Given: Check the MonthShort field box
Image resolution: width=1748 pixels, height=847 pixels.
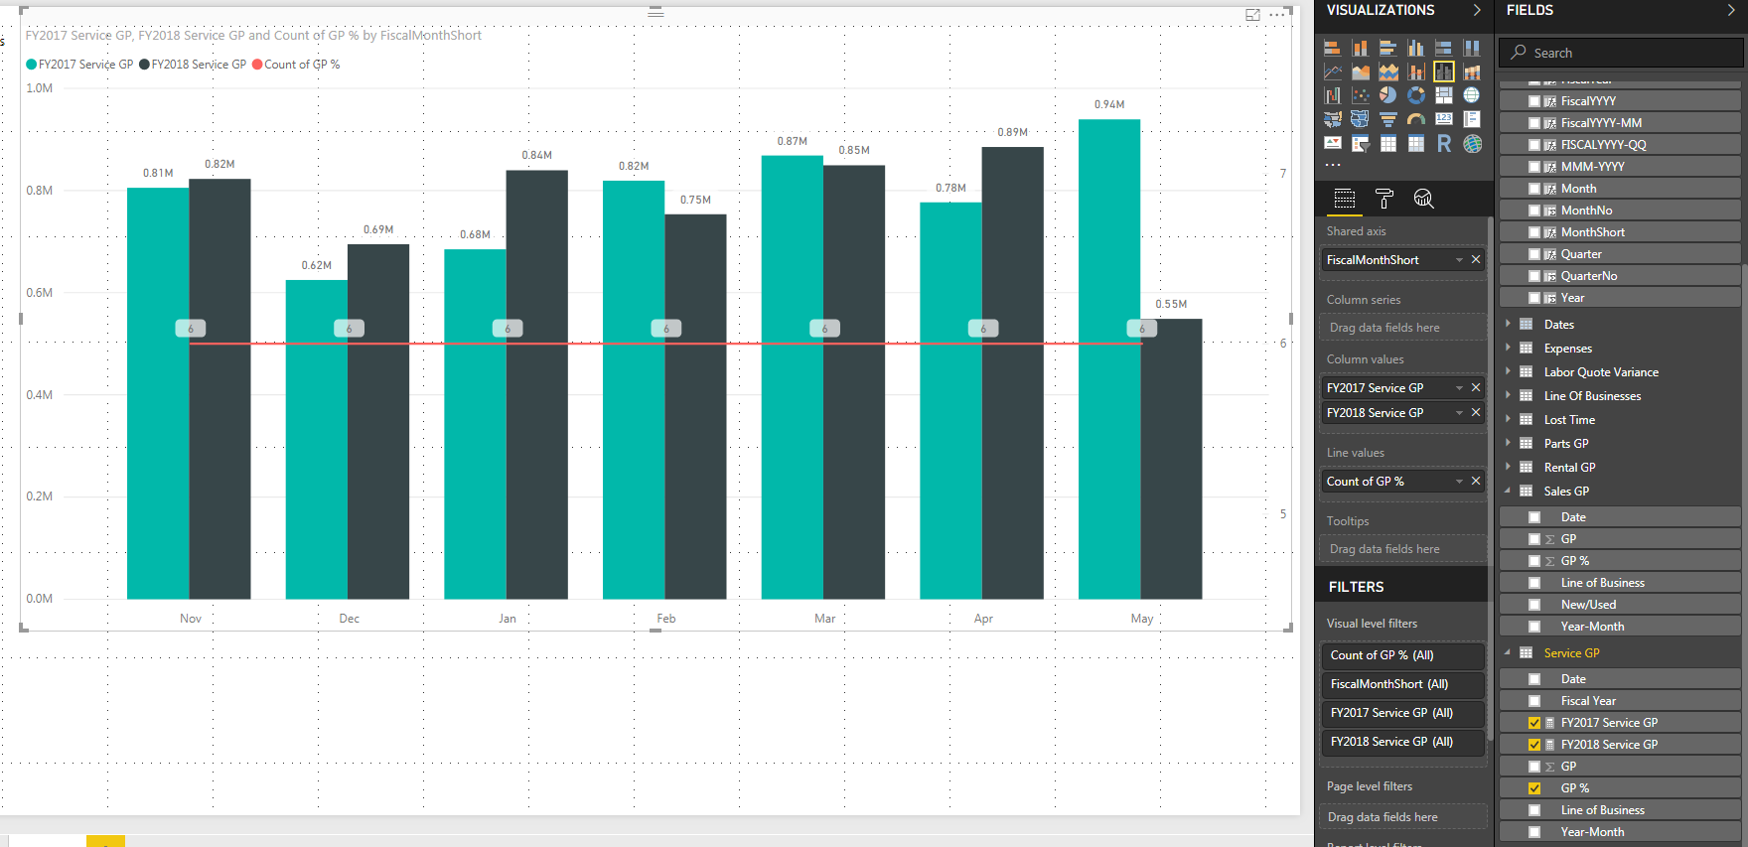Looking at the screenshot, I should click(1534, 232).
